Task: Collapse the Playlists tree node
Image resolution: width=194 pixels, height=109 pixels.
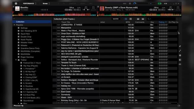Action: point(14,25)
